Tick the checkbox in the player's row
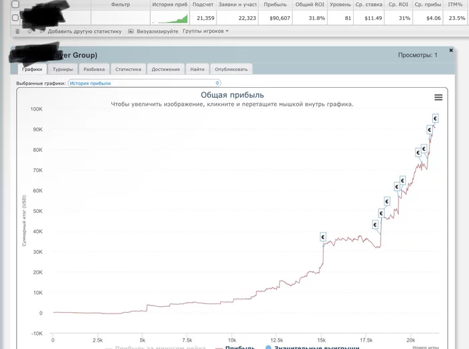This screenshot has height=349, width=469. pos(15,17)
